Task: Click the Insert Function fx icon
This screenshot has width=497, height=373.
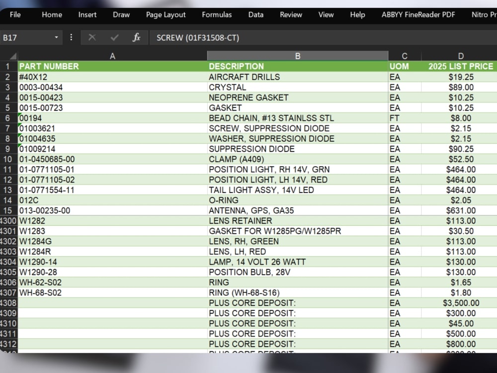Action: [136, 37]
